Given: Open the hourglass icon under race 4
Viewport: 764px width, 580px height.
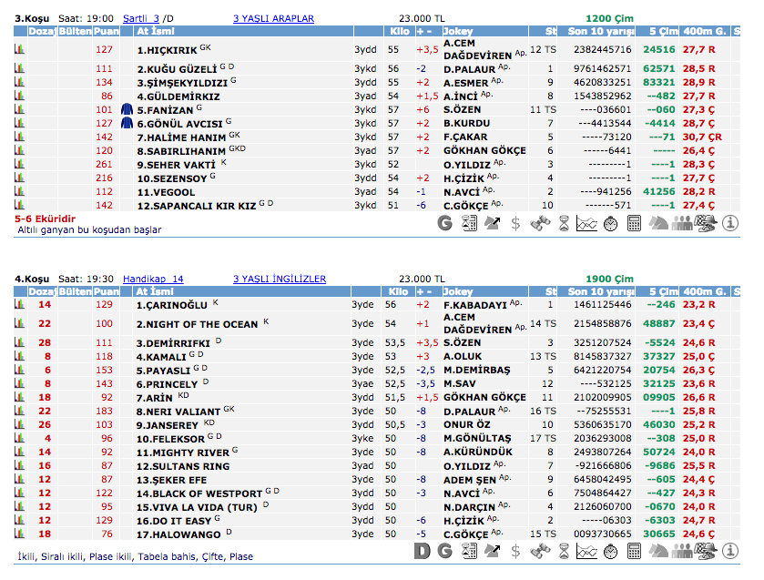Looking at the screenshot, I should (x=564, y=551).
